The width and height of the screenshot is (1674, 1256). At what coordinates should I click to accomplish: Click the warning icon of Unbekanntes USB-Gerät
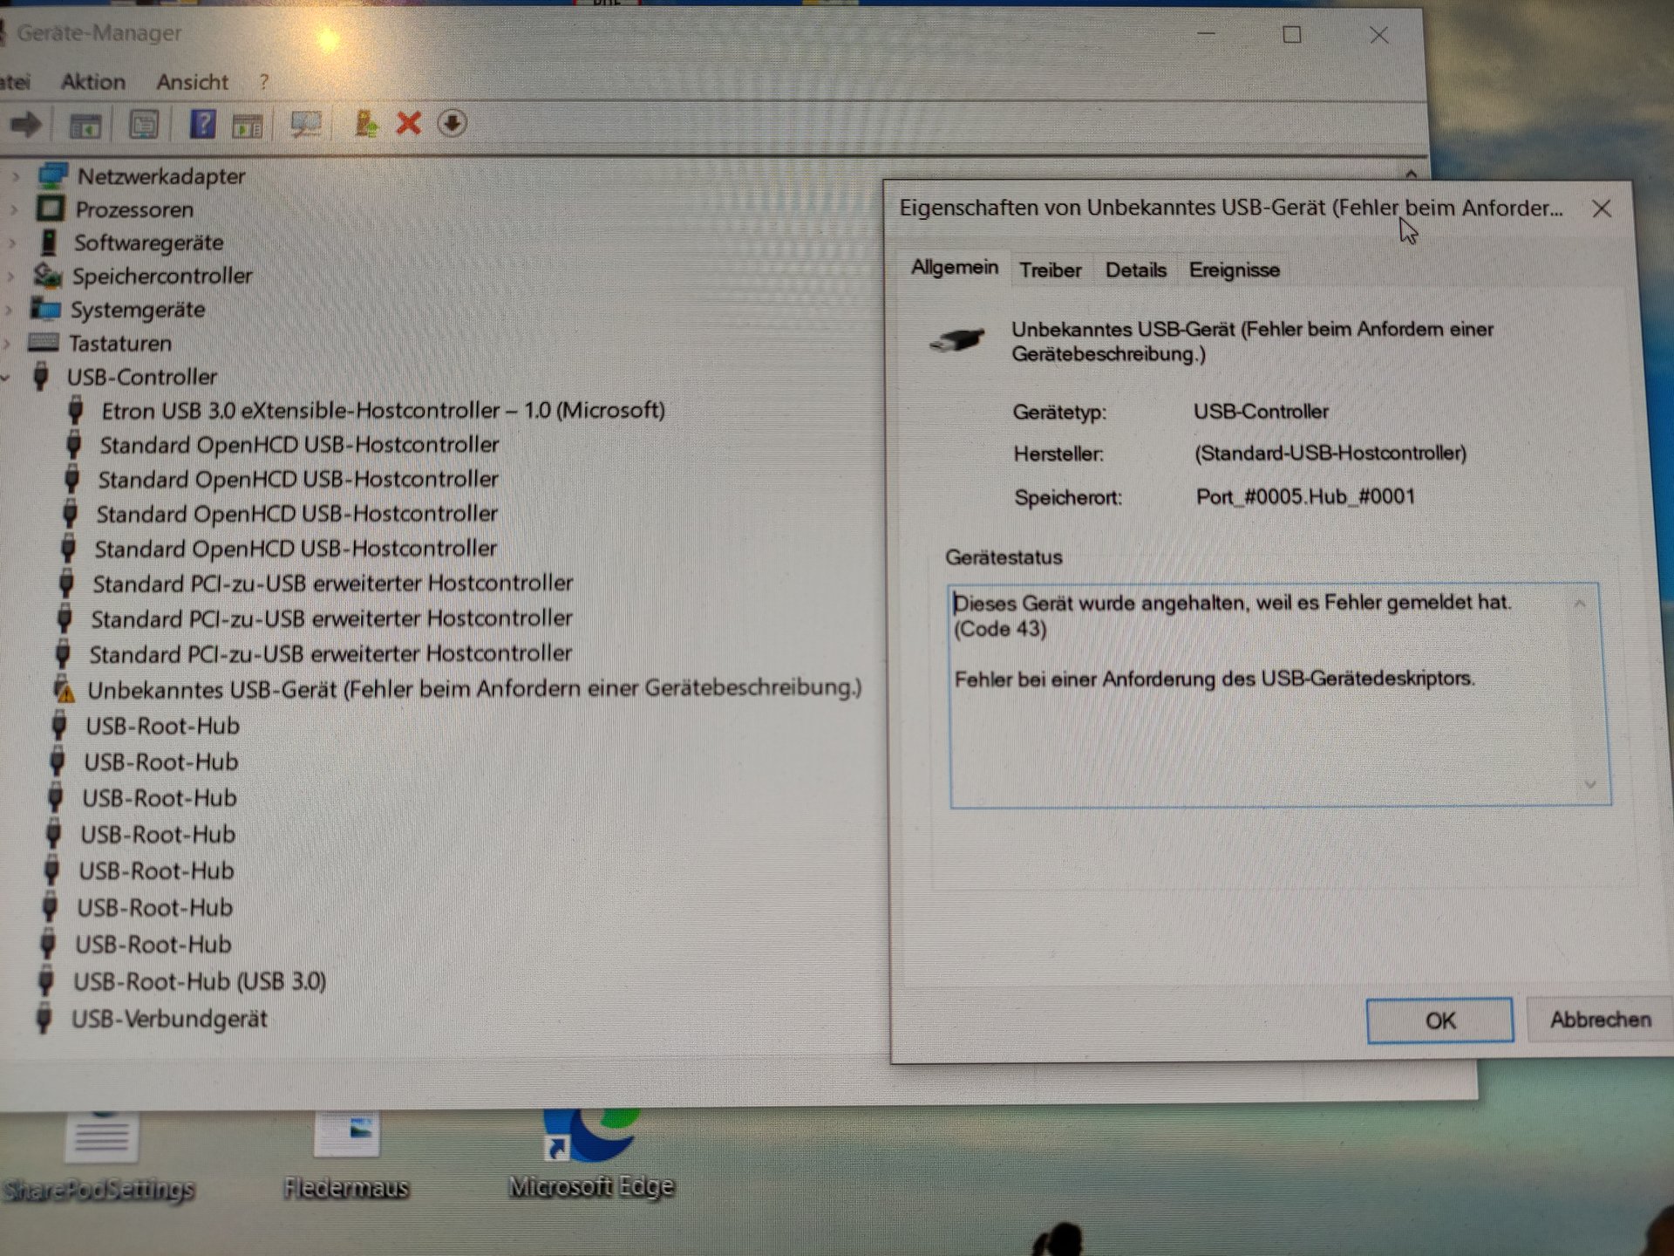click(x=64, y=689)
